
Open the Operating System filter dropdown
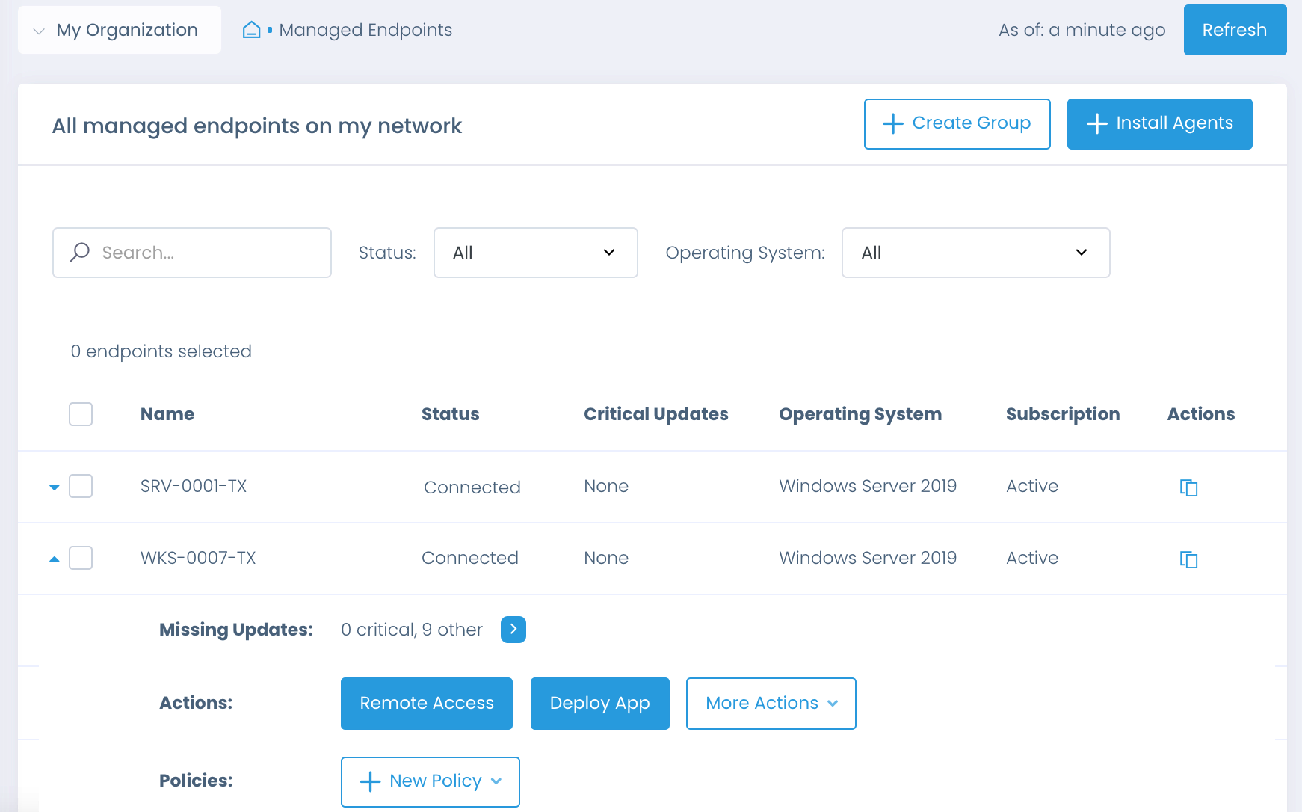coord(976,253)
